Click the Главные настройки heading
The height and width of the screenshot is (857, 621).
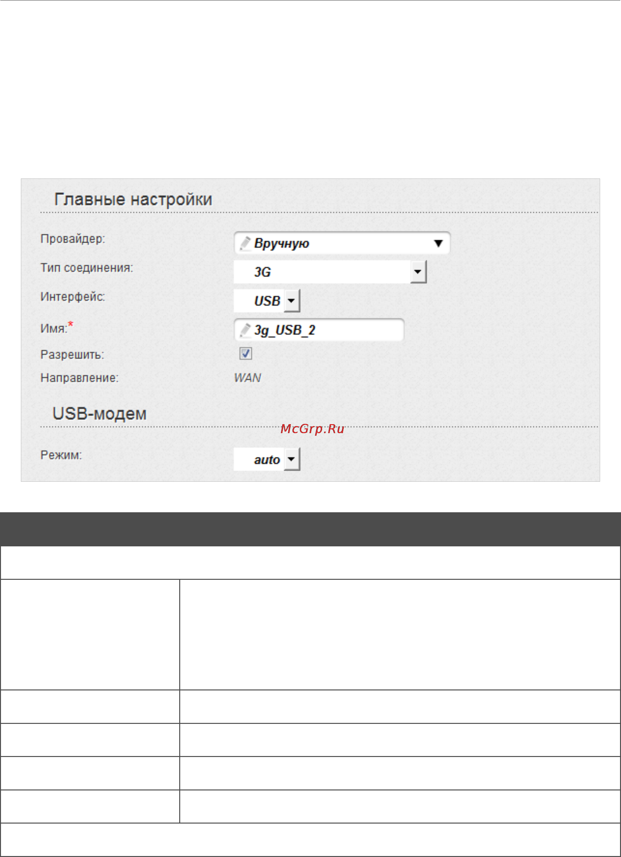[x=133, y=199]
